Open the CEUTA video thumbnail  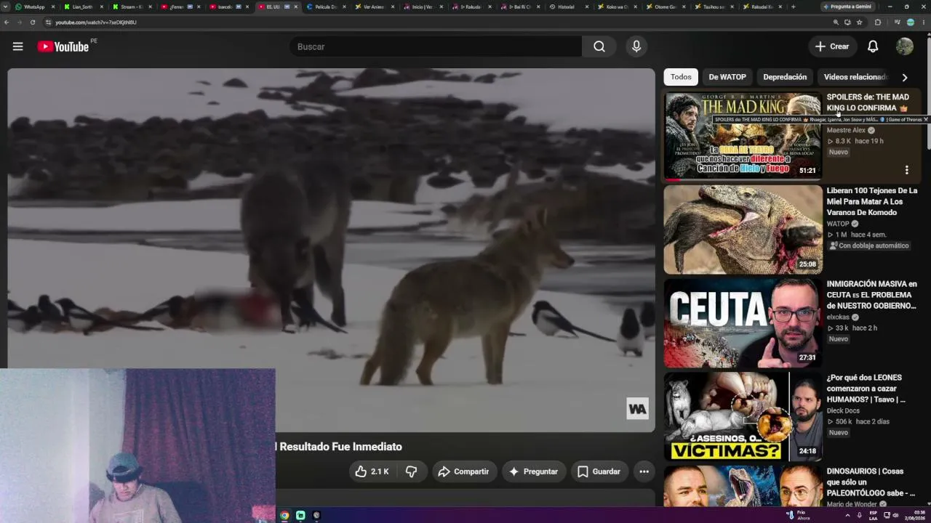[743, 323]
